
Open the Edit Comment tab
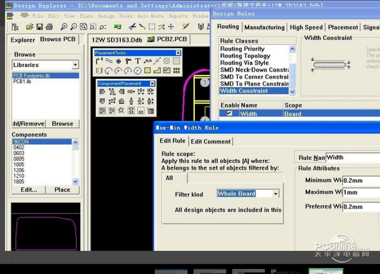pos(211,141)
